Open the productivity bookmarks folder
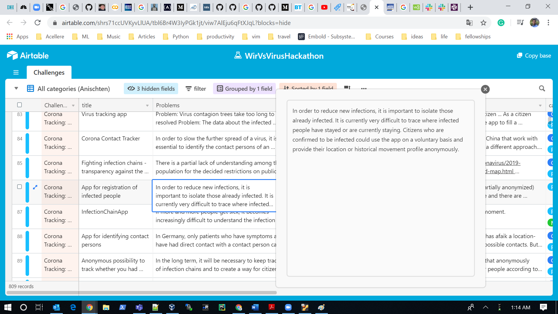Viewport: 558px width, 314px height. point(215,36)
